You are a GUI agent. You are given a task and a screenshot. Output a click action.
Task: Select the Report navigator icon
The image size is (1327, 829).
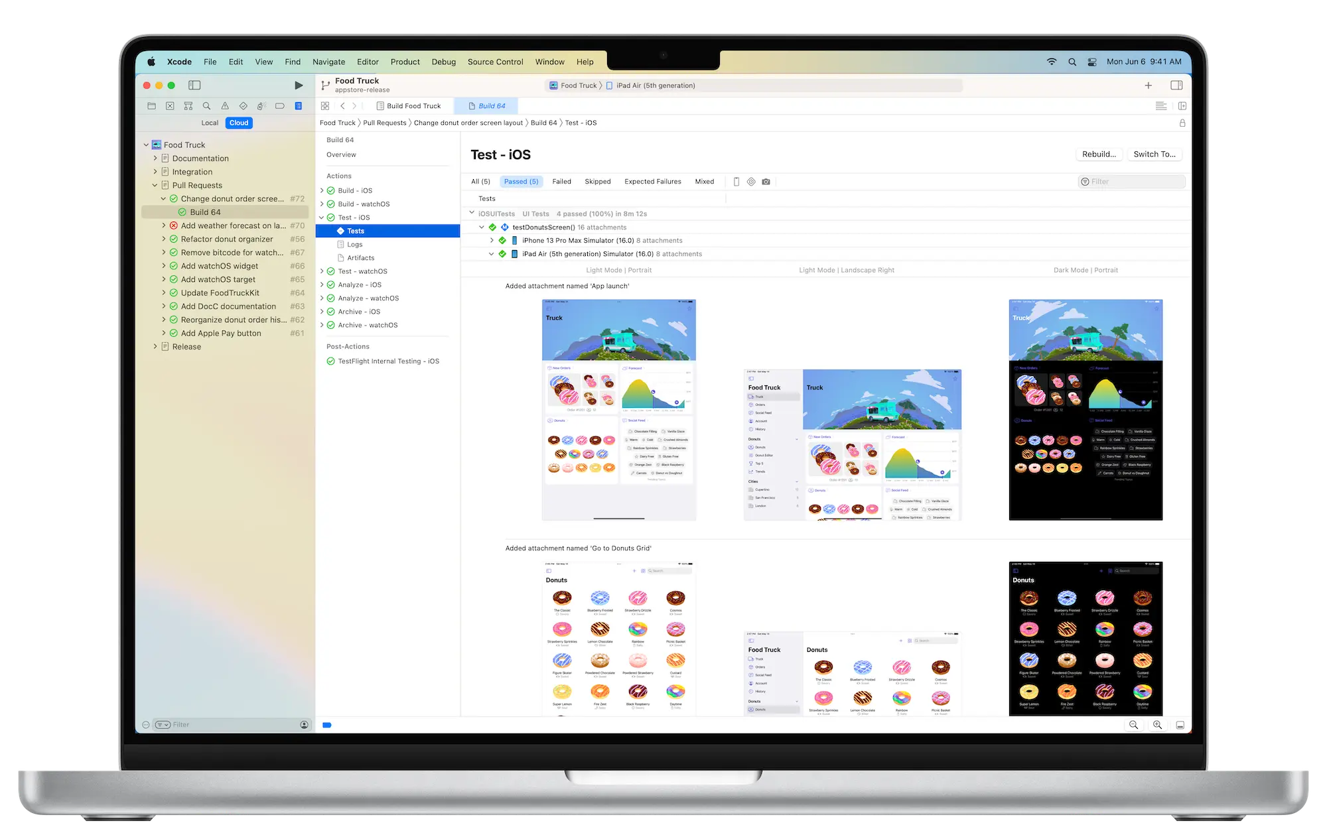coord(299,106)
